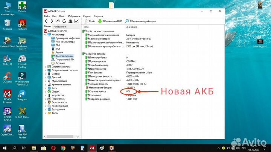Select the База данных tree item
The height and width of the screenshot is (152, 271).
click(x=56, y=109)
